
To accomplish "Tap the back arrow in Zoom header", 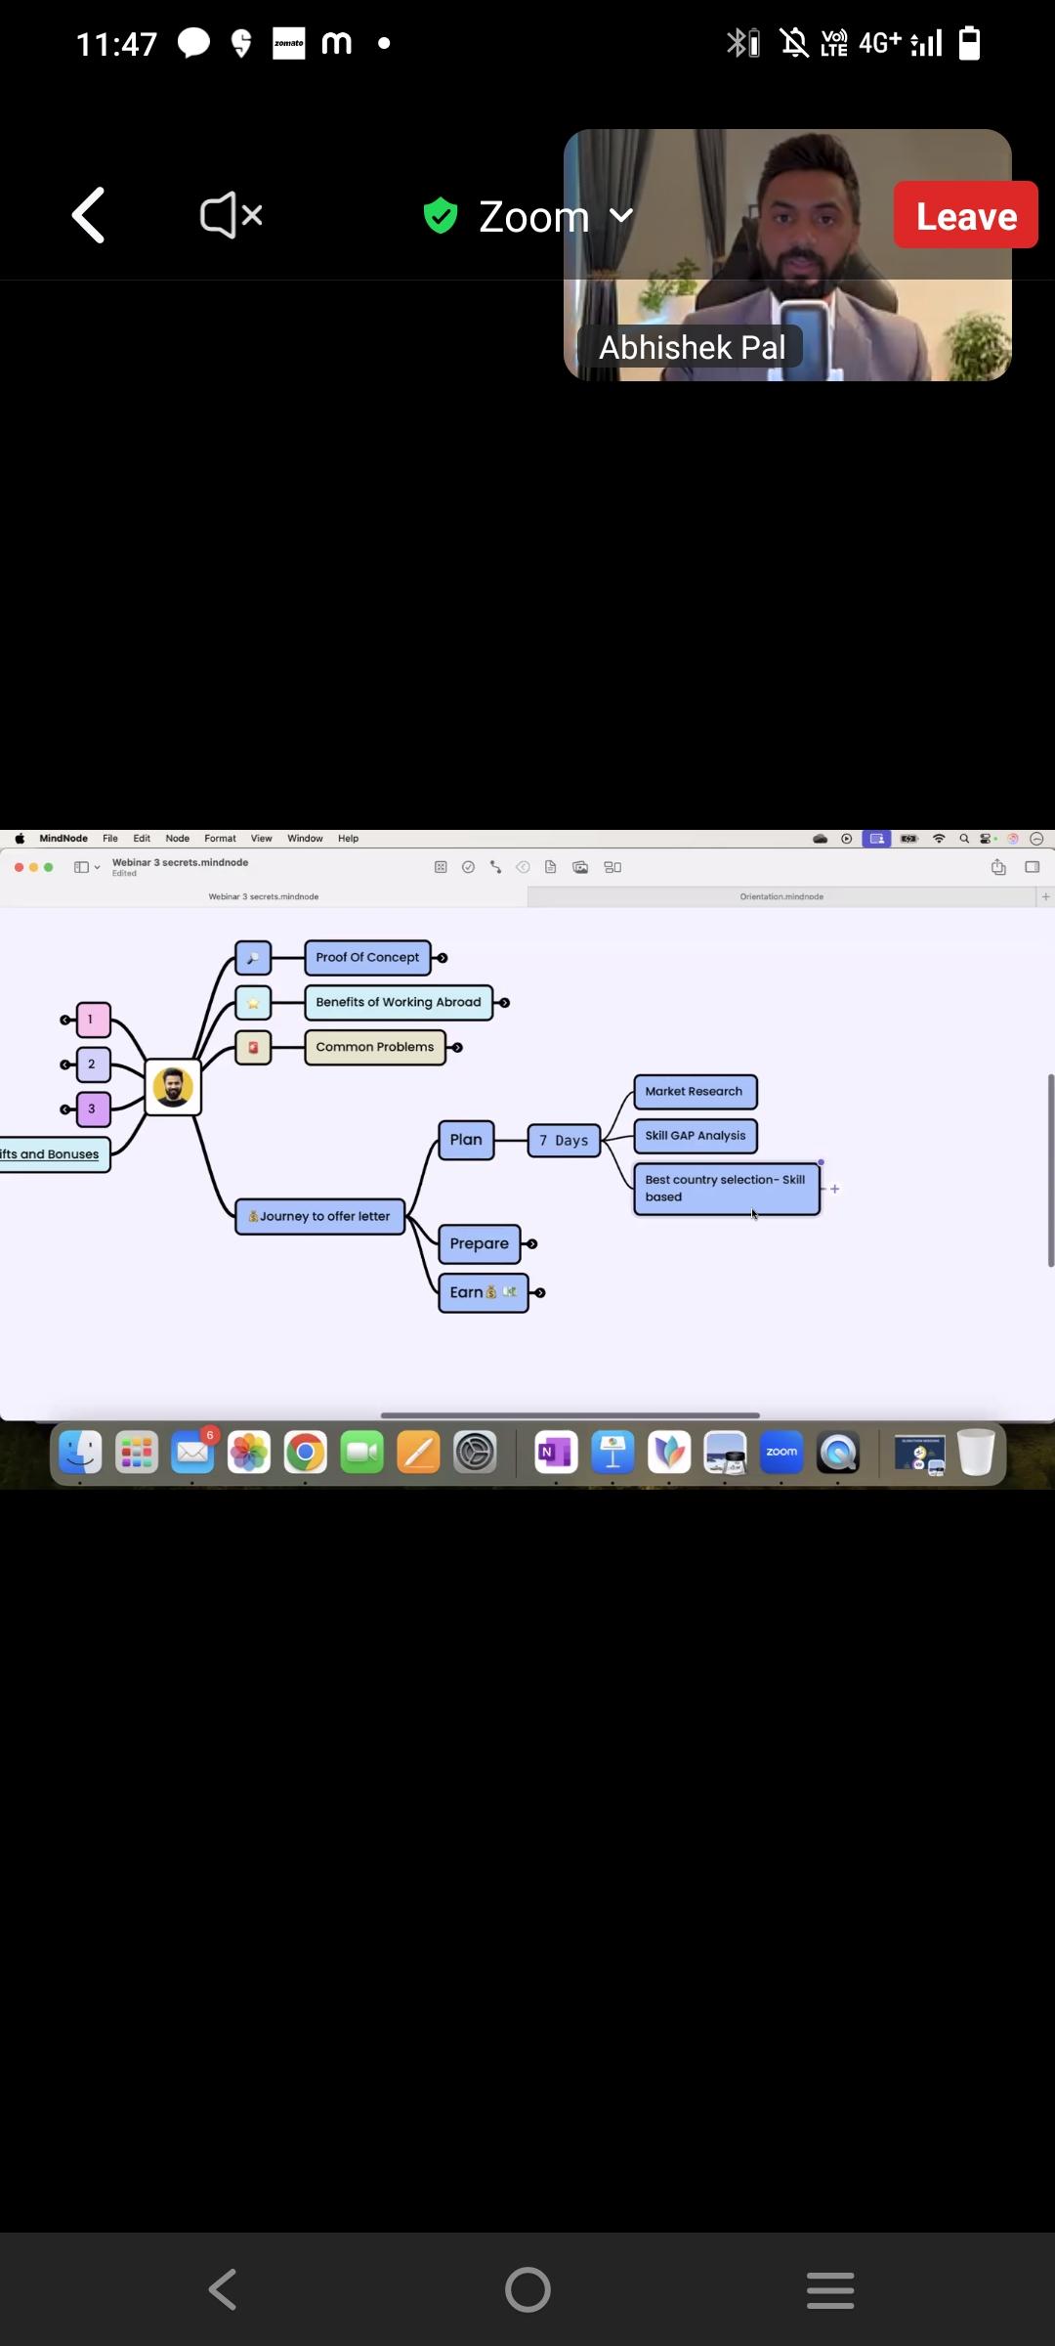I will click(x=89, y=215).
